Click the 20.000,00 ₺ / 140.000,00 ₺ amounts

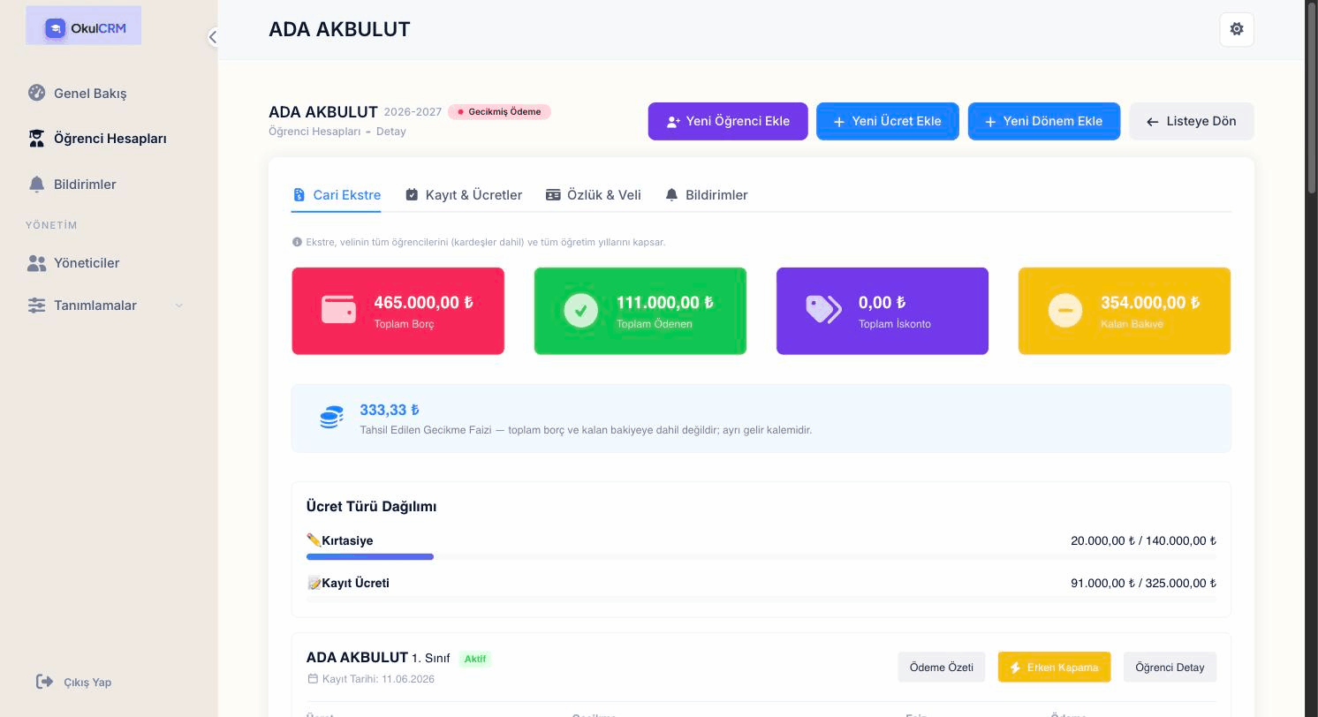1143,540
